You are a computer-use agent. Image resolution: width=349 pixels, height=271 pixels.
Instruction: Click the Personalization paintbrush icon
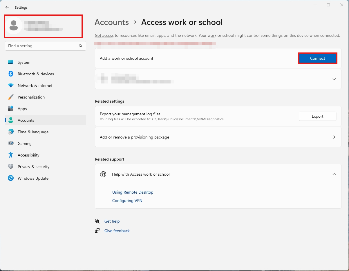[11, 97]
